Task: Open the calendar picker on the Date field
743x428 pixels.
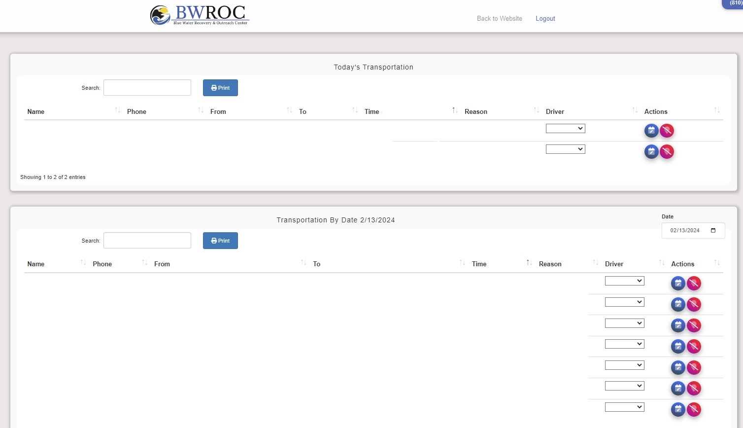Action: (x=712, y=230)
